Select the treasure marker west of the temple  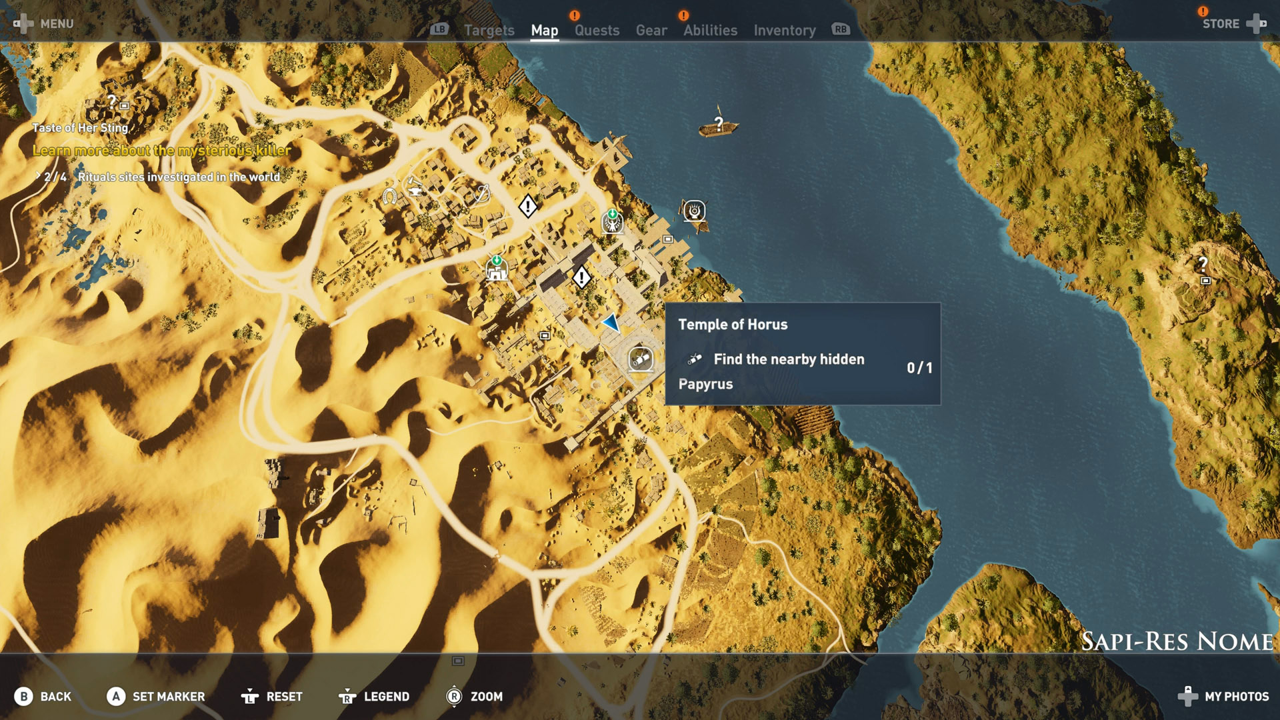[545, 335]
